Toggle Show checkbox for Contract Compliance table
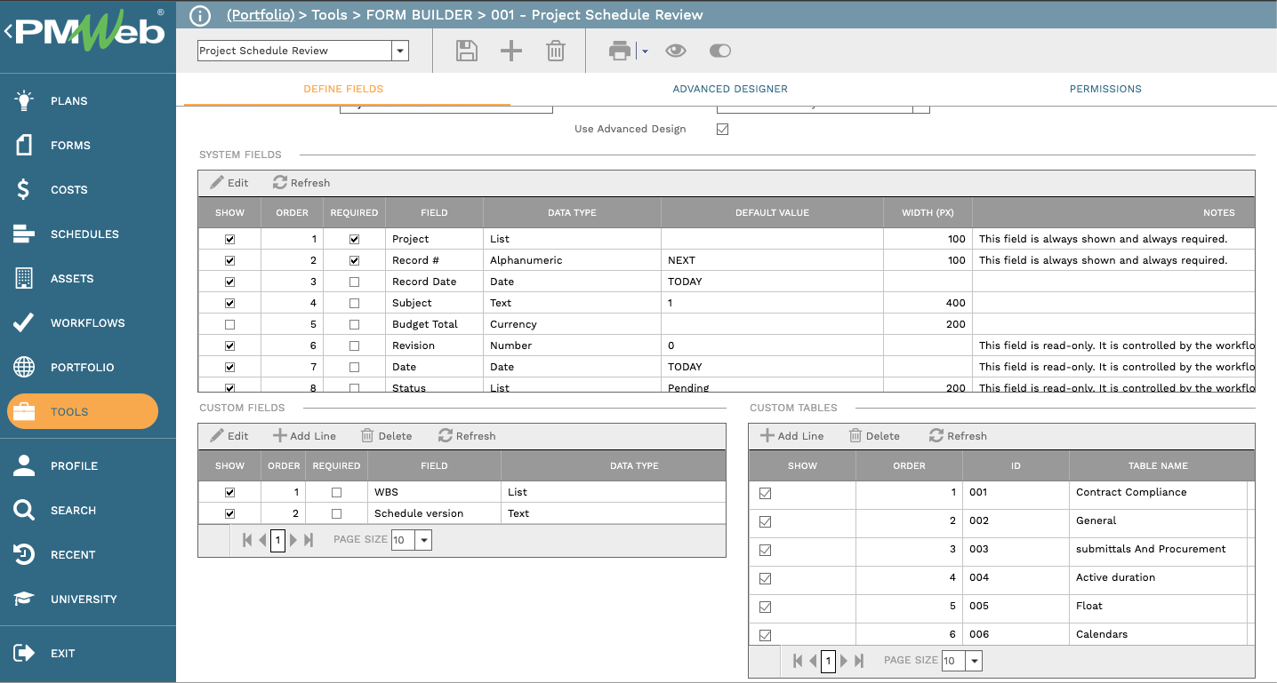 coord(765,493)
